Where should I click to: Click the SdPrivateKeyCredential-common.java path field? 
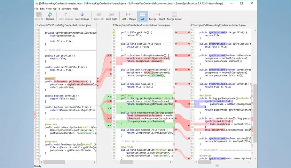point(142,25)
